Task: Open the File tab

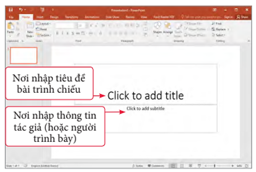Action: 11,17
